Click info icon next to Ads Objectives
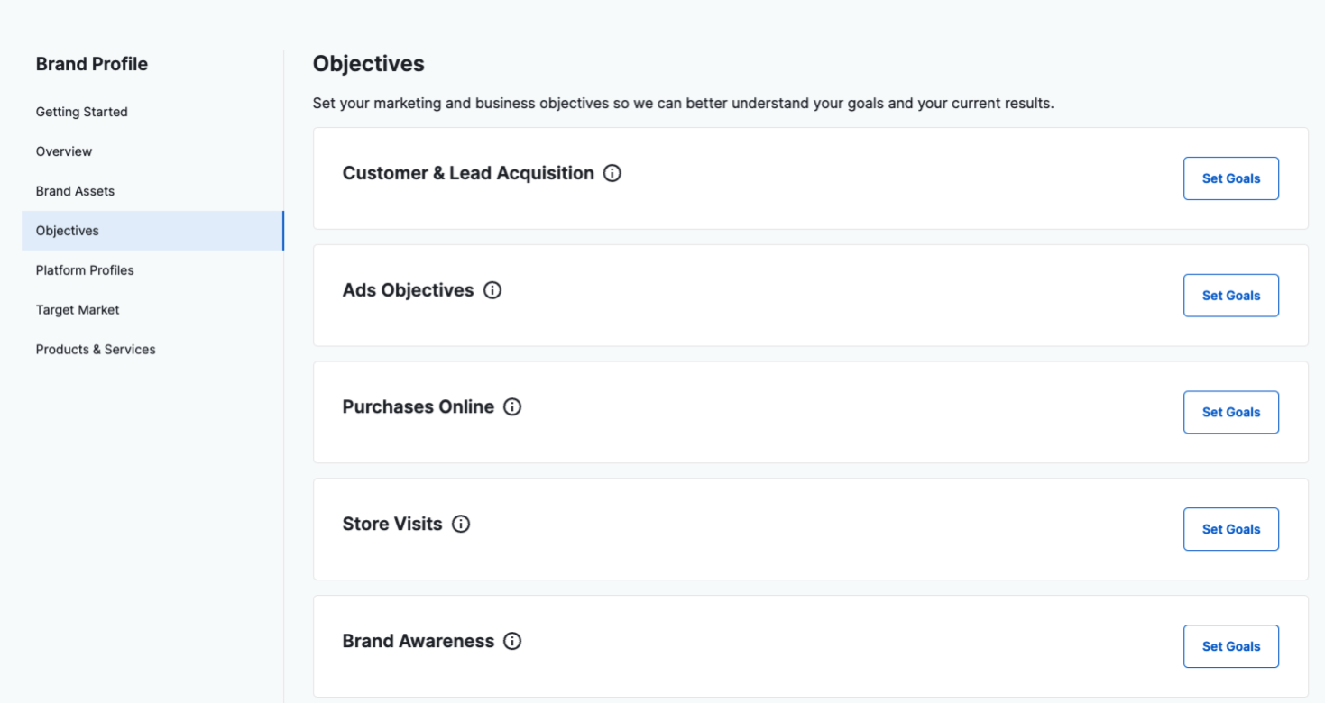The width and height of the screenshot is (1325, 703). click(x=492, y=290)
